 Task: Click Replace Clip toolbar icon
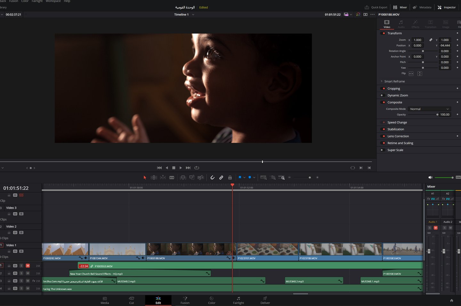pos(201,177)
